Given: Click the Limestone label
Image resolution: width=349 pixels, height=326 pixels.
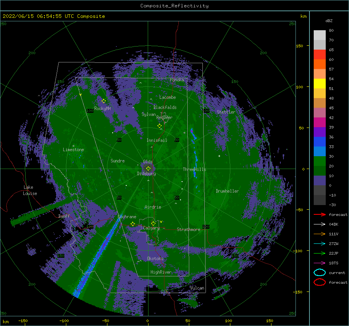Looking at the screenshot, I should [73, 150].
